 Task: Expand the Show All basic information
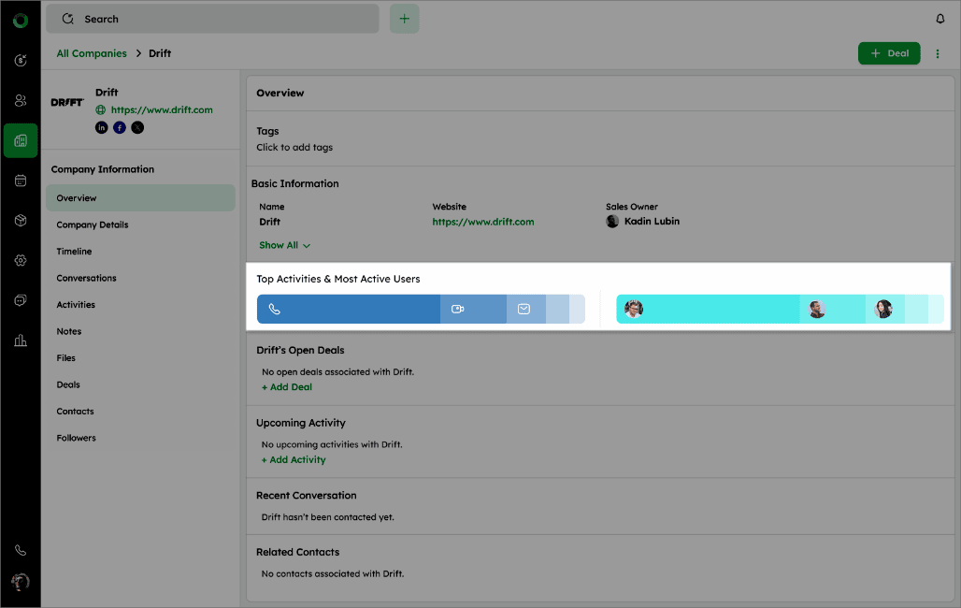pyautogui.click(x=284, y=245)
